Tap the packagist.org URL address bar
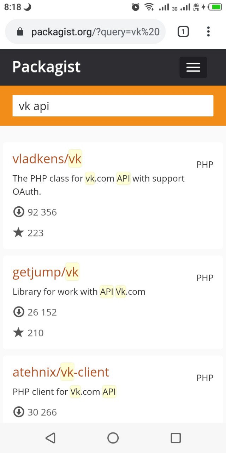Viewport: 226px width, 453px height. click(95, 32)
